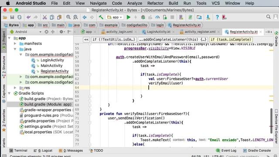Image resolution: width=279 pixels, height=157 pixels.
Task: Click the Save All toolbar icon
Action: pos(12,17)
